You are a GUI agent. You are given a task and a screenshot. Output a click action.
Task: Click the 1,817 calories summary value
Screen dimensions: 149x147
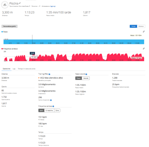87,12
